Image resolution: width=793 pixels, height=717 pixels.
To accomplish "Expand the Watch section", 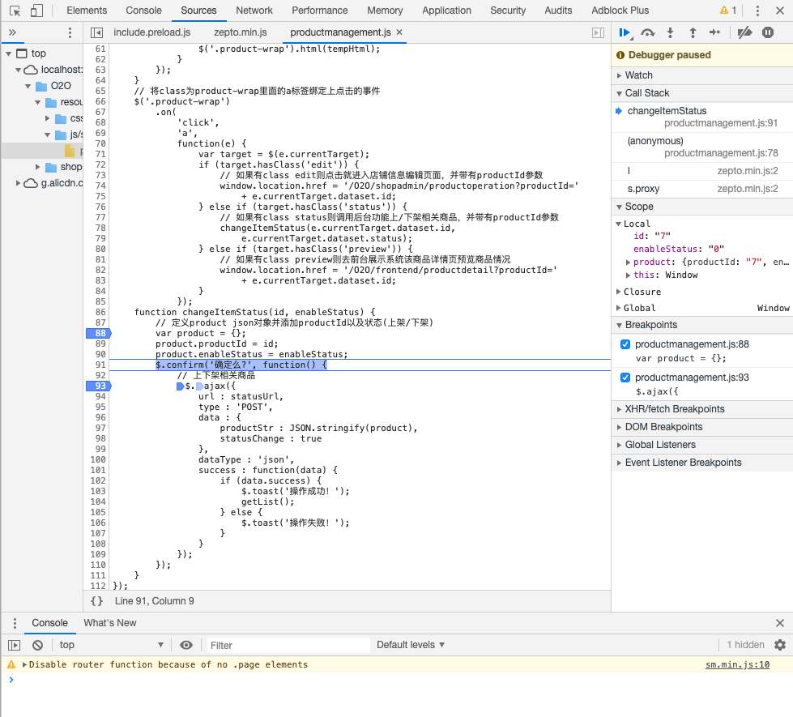I will (638, 75).
